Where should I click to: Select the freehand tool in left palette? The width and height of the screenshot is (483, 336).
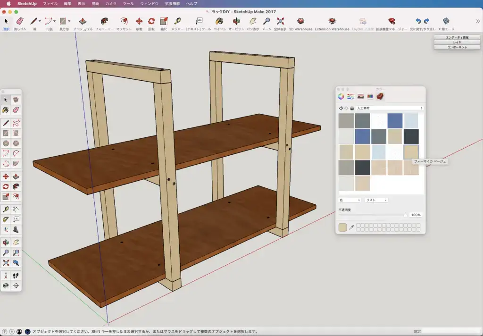pyautogui.click(x=16, y=123)
